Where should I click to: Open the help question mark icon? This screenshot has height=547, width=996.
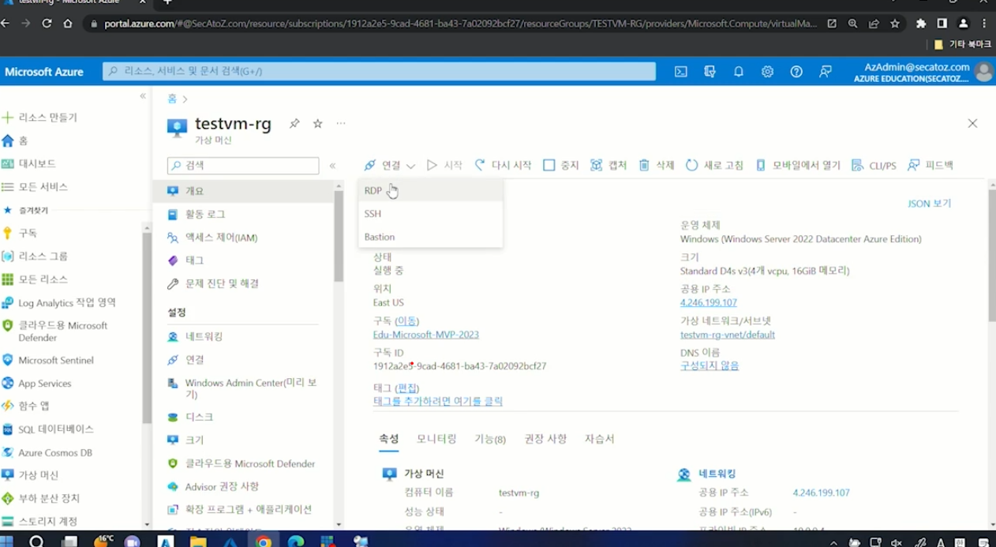coord(796,72)
